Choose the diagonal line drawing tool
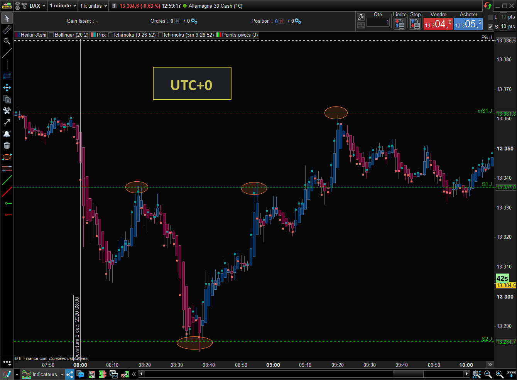 coord(7,53)
